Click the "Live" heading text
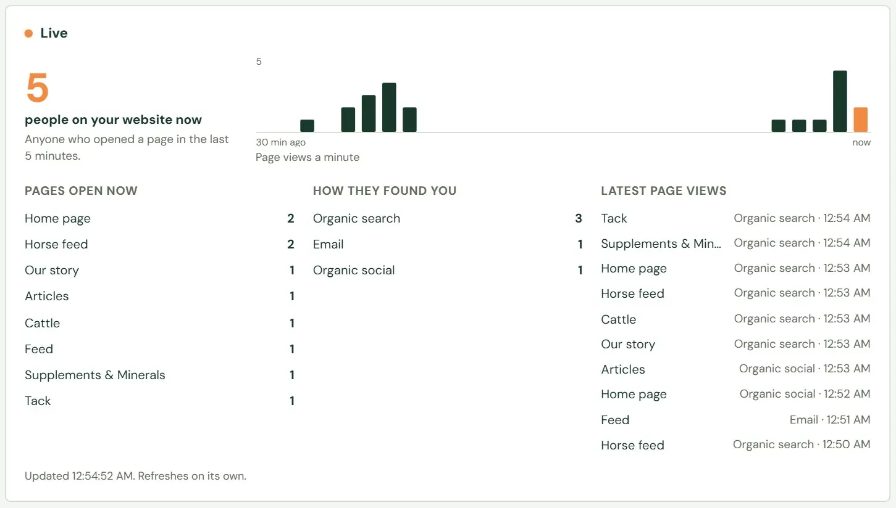896x508 pixels. [x=54, y=33]
